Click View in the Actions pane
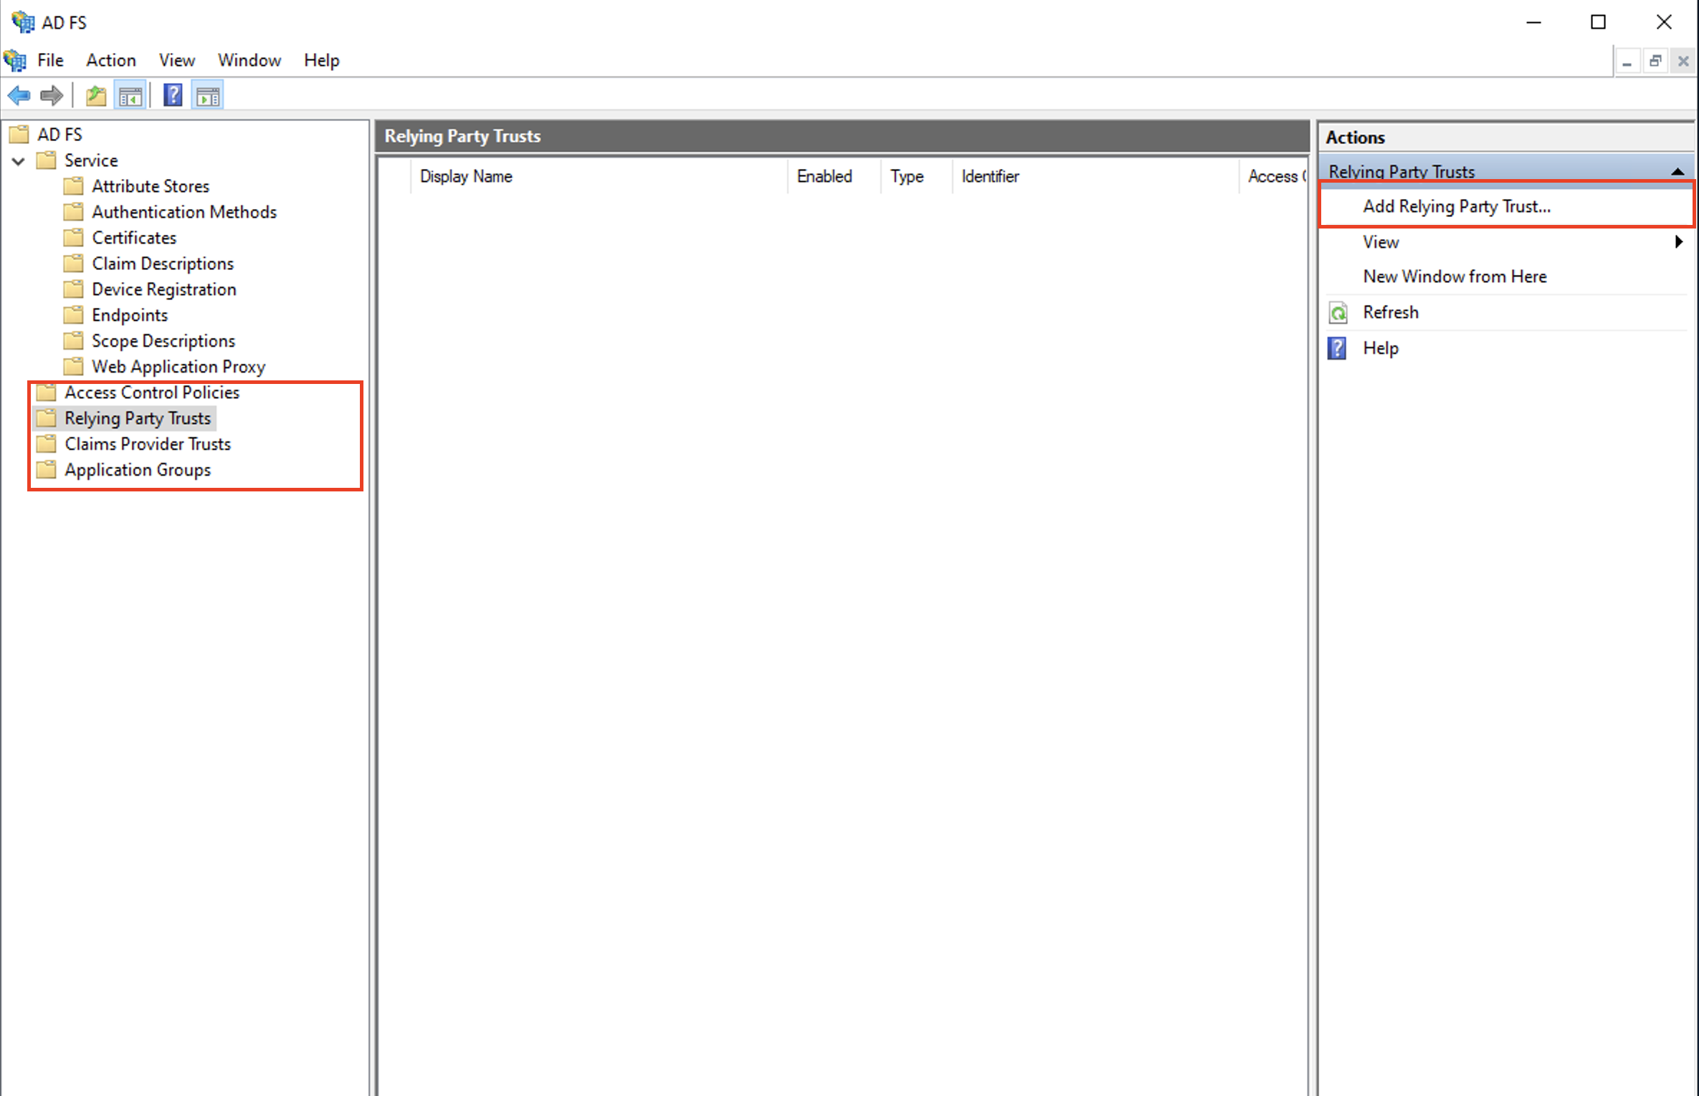 [1381, 242]
